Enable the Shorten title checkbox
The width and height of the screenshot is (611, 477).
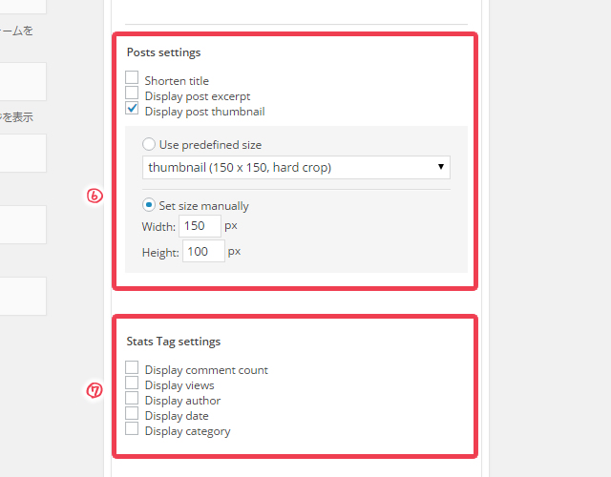[x=132, y=77]
